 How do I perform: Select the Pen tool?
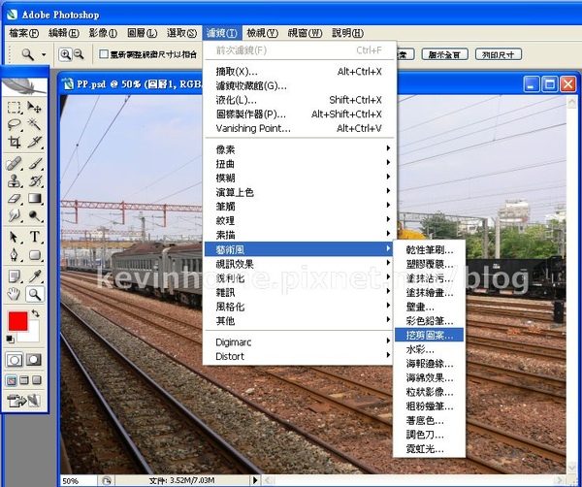(15, 254)
